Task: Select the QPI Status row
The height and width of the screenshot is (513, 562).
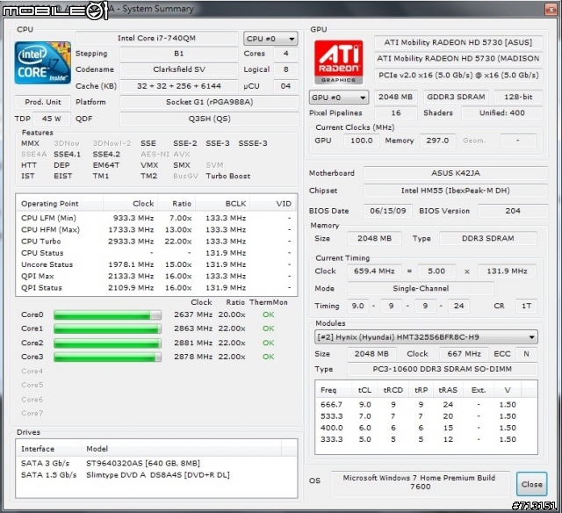Action: 156,287
